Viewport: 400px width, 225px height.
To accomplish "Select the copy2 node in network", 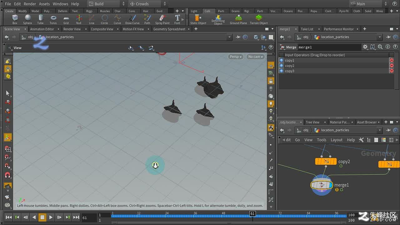I will pos(326,161).
